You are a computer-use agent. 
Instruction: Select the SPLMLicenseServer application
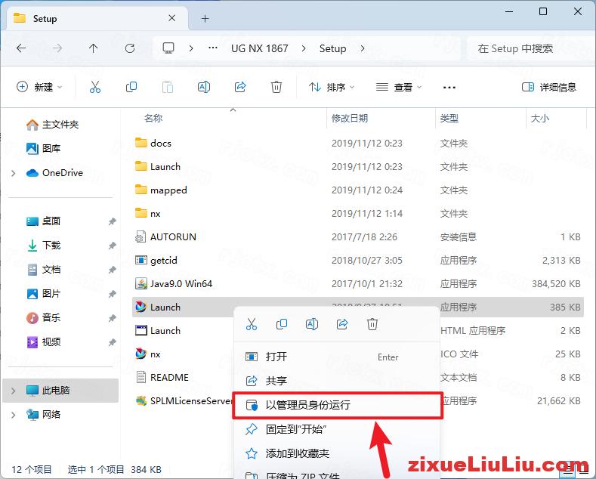click(183, 400)
